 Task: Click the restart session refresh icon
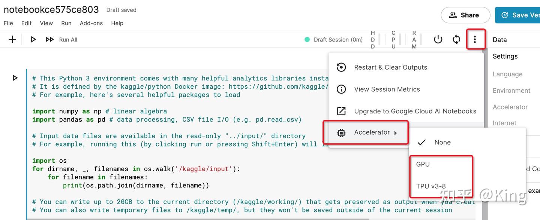click(456, 39)
